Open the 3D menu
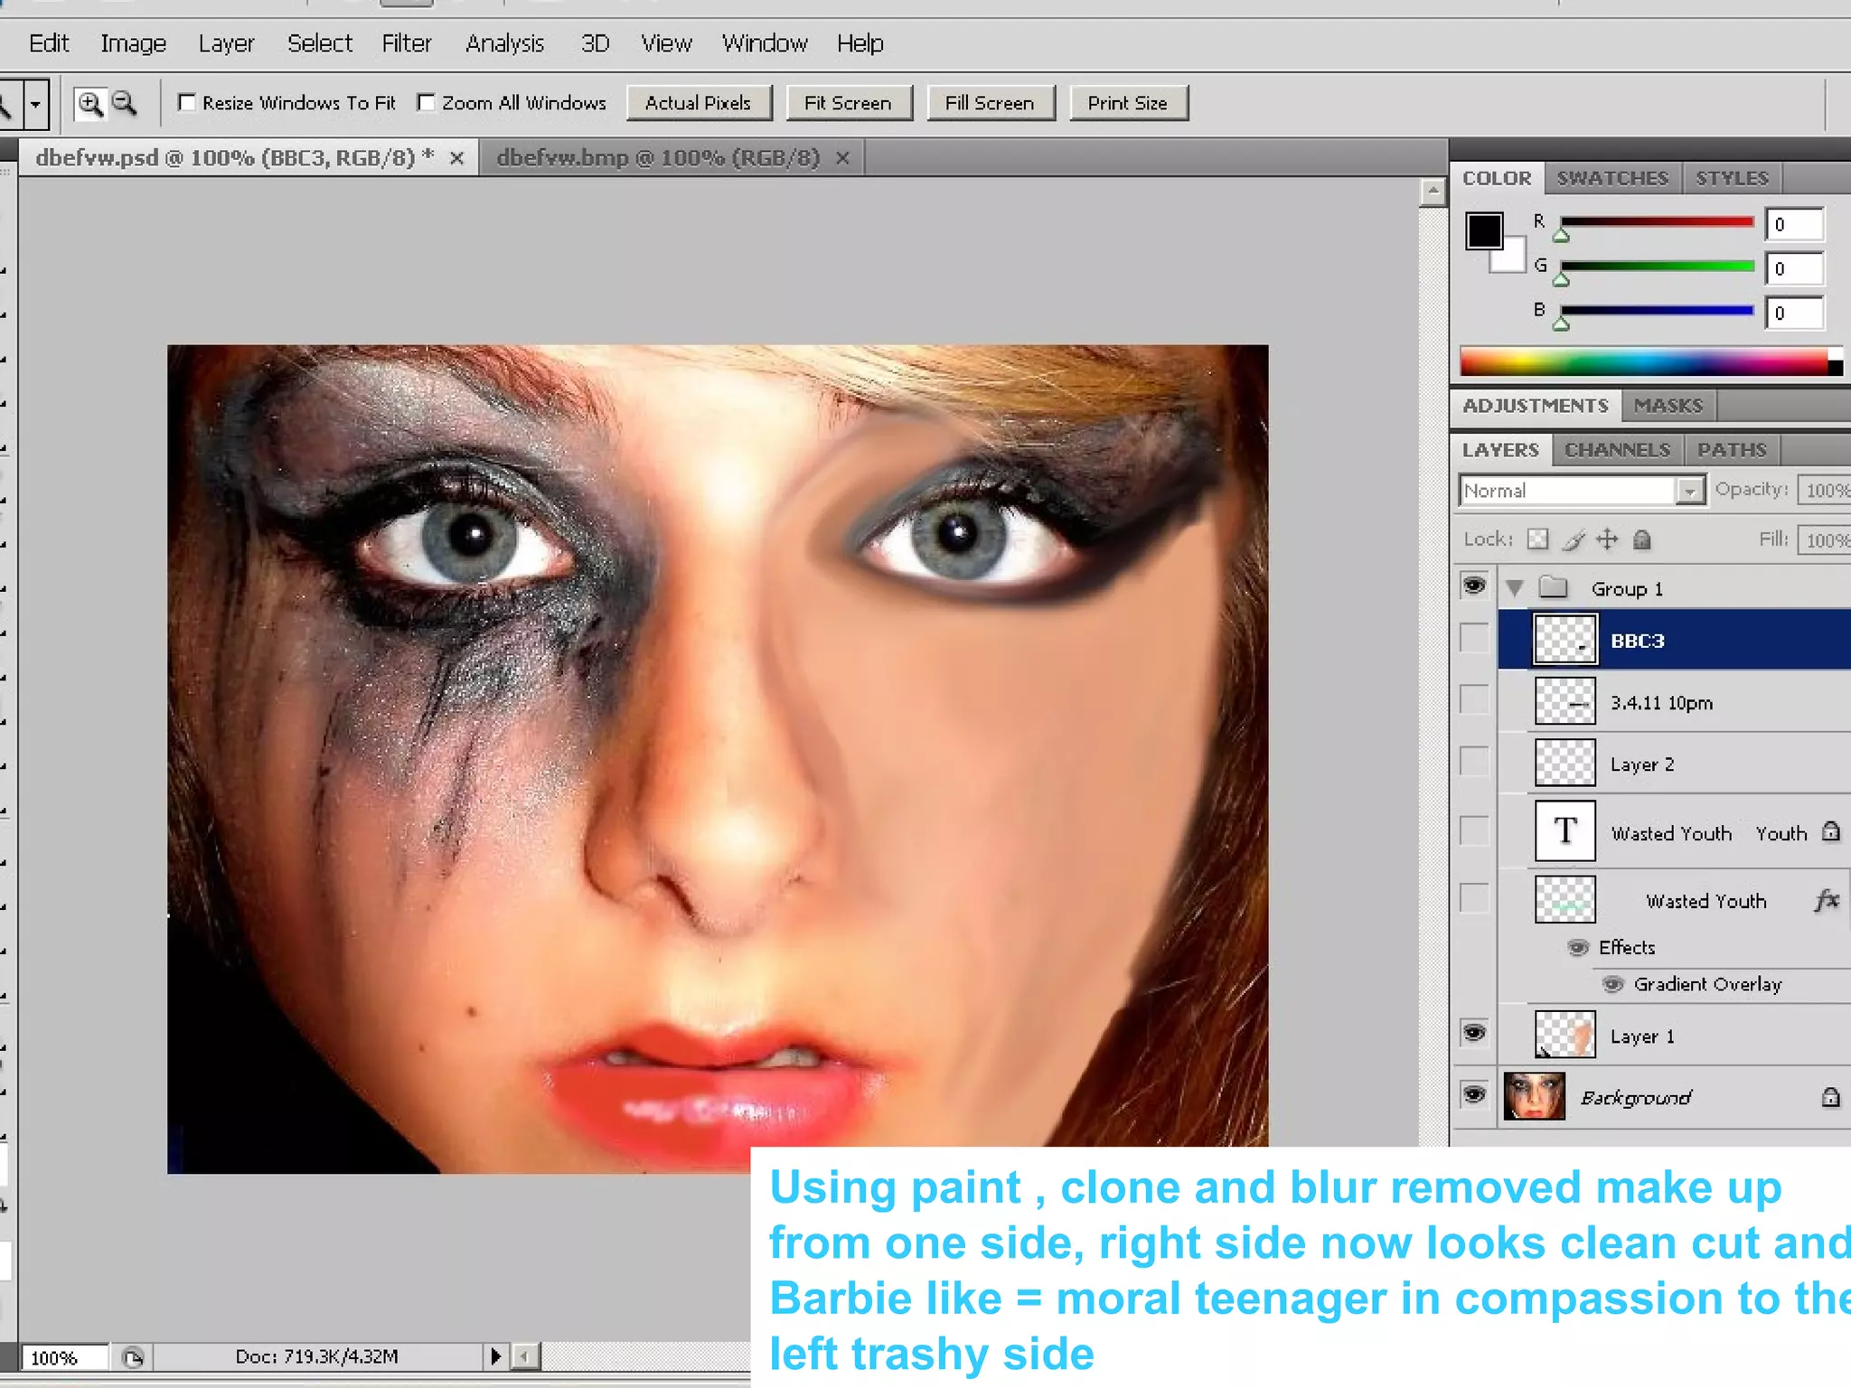 (595, 43)
